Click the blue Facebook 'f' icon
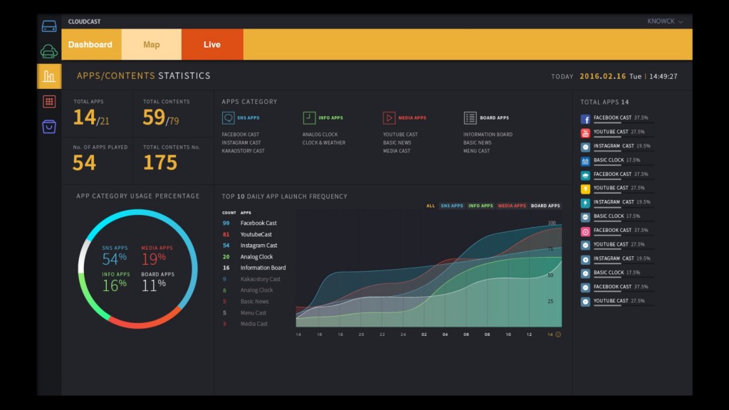Image resolution: width=729 pixels, height=410 pixels. pyautogui.click(x=585, y=119)
